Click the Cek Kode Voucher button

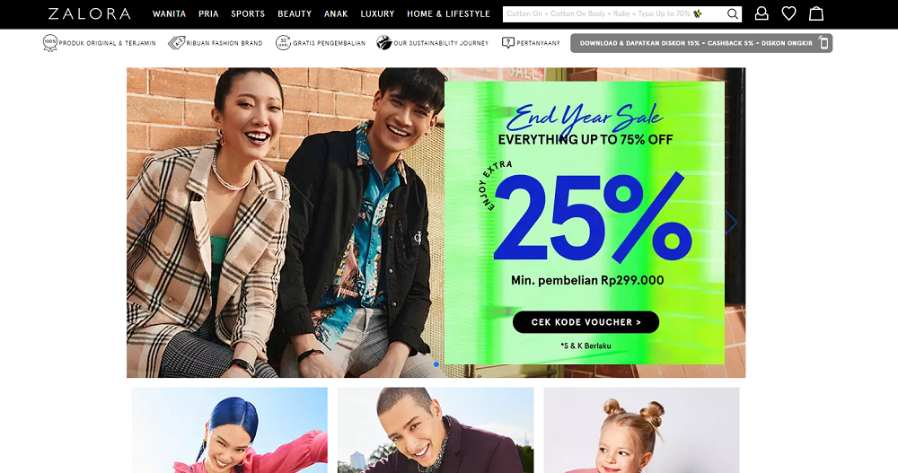pos(585,322)
